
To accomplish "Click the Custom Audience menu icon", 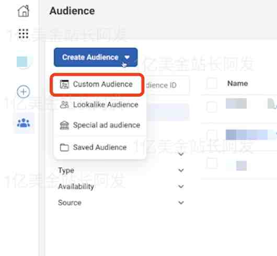I will 64,84.
